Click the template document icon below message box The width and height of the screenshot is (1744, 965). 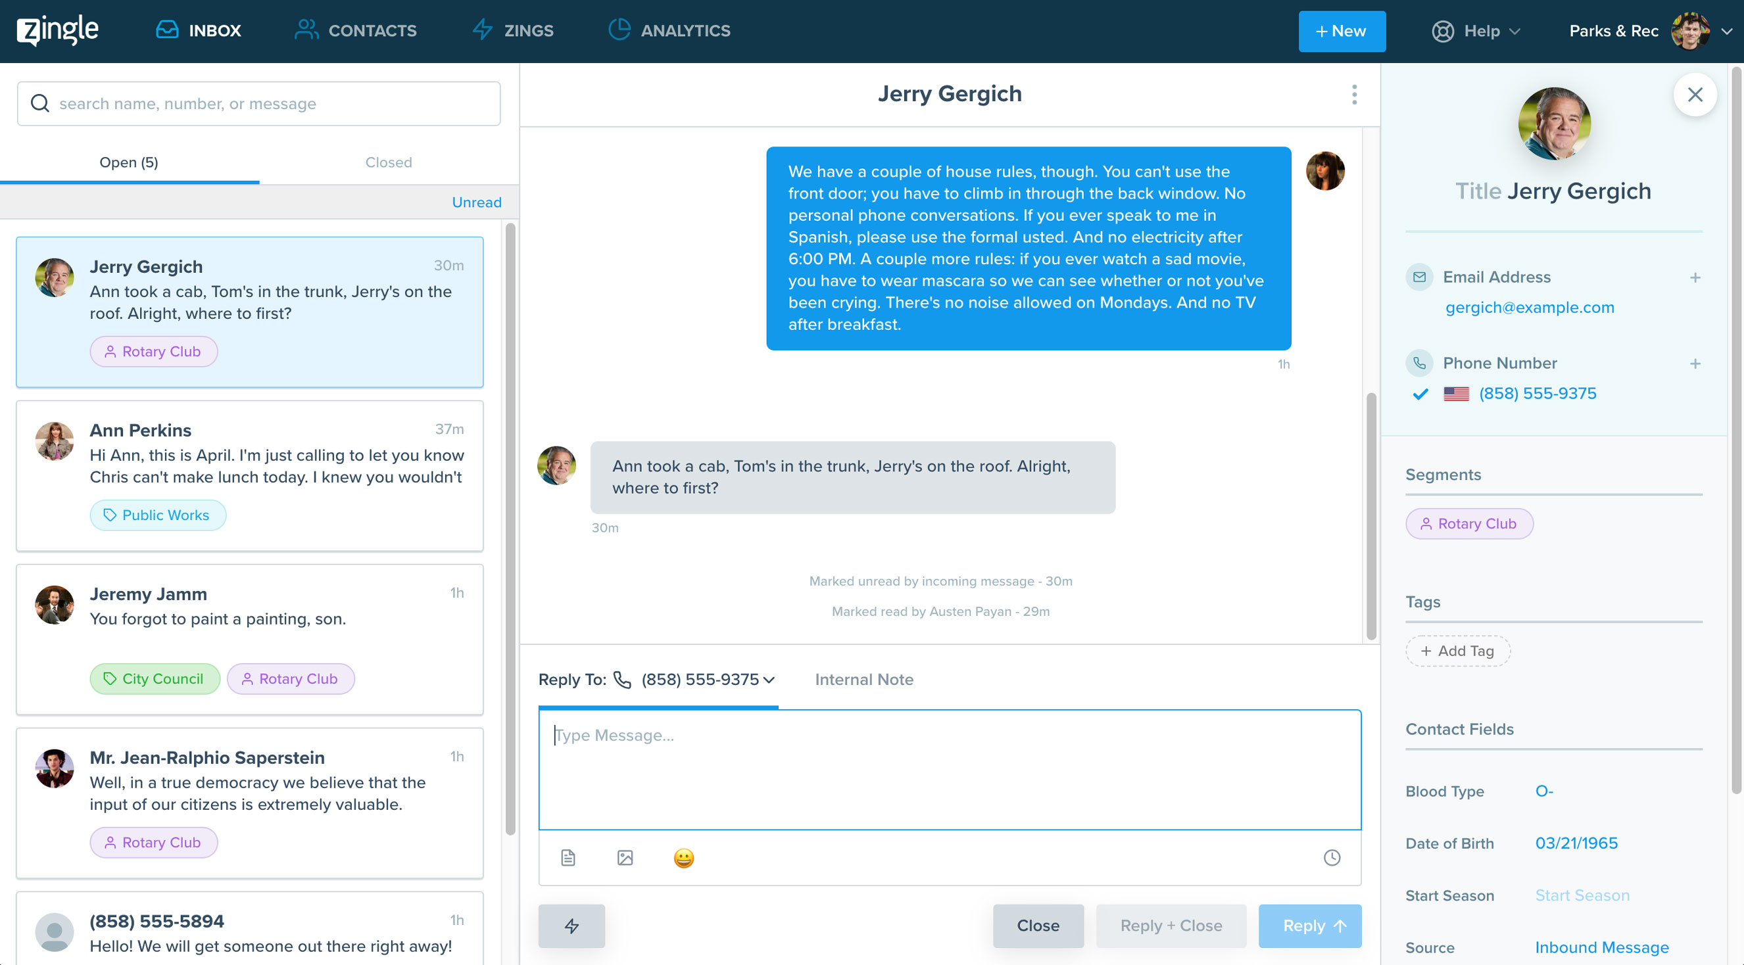click(568, 858)
